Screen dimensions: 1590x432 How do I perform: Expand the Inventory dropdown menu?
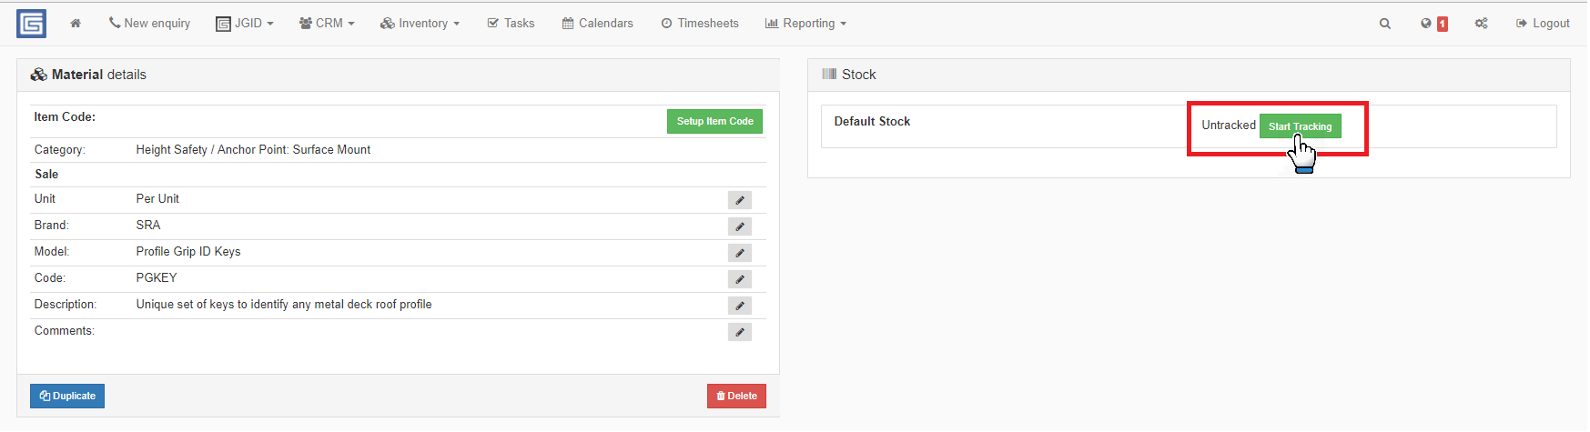(420, 24)
